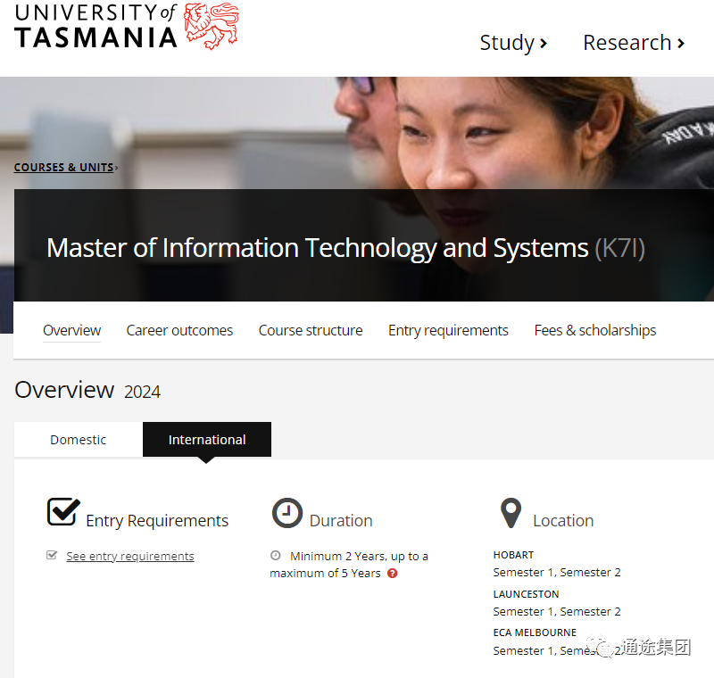The image size is (714, 678).
Task: Click the LAUNCESTON location label
Action: 526,594
